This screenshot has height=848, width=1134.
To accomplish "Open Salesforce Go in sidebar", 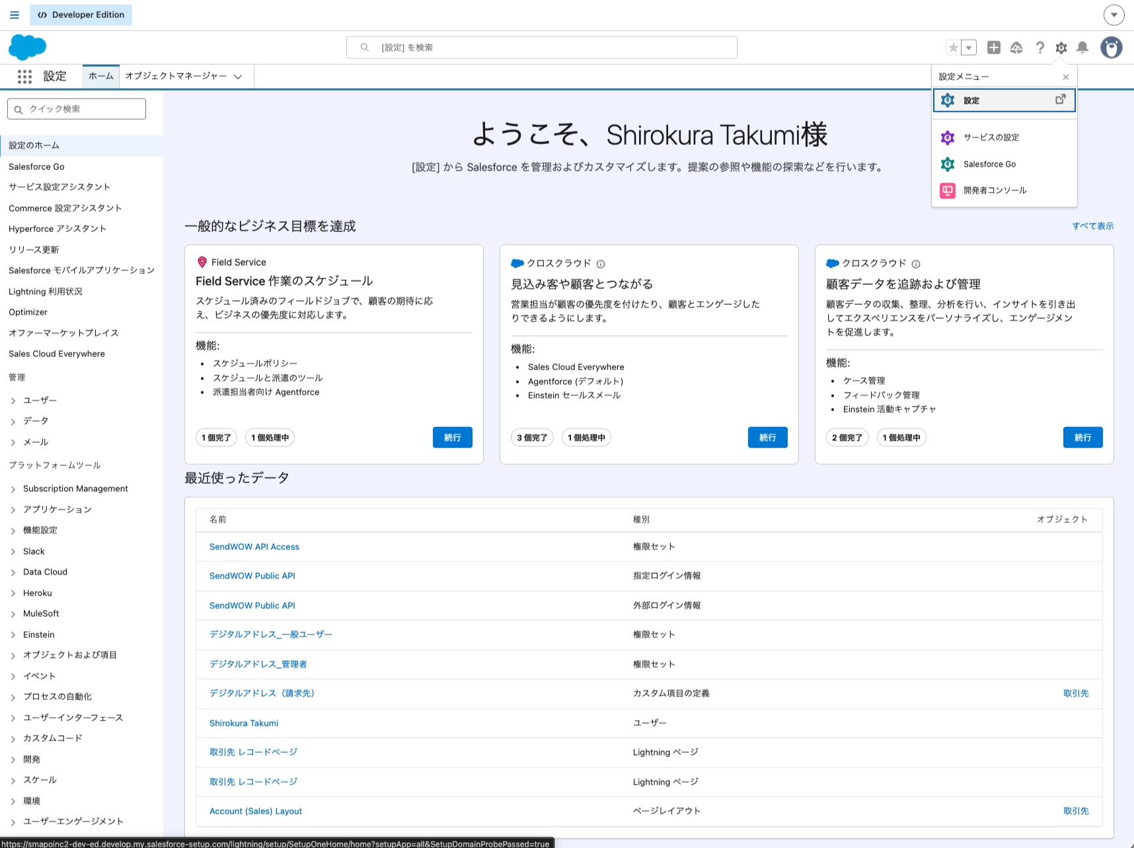I will point(36,167).
